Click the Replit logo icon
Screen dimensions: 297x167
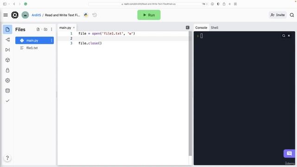pyautogui.click(x=15, y=15)
